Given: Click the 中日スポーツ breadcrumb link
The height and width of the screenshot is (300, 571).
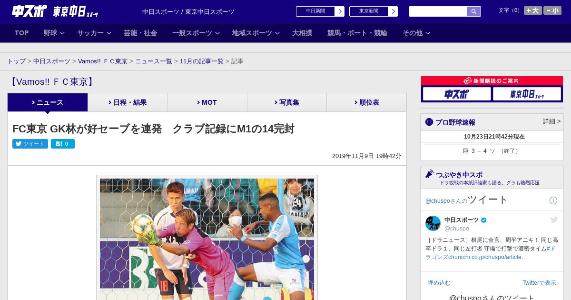Looking at the screenshot, I should click(x=52, y=61).
